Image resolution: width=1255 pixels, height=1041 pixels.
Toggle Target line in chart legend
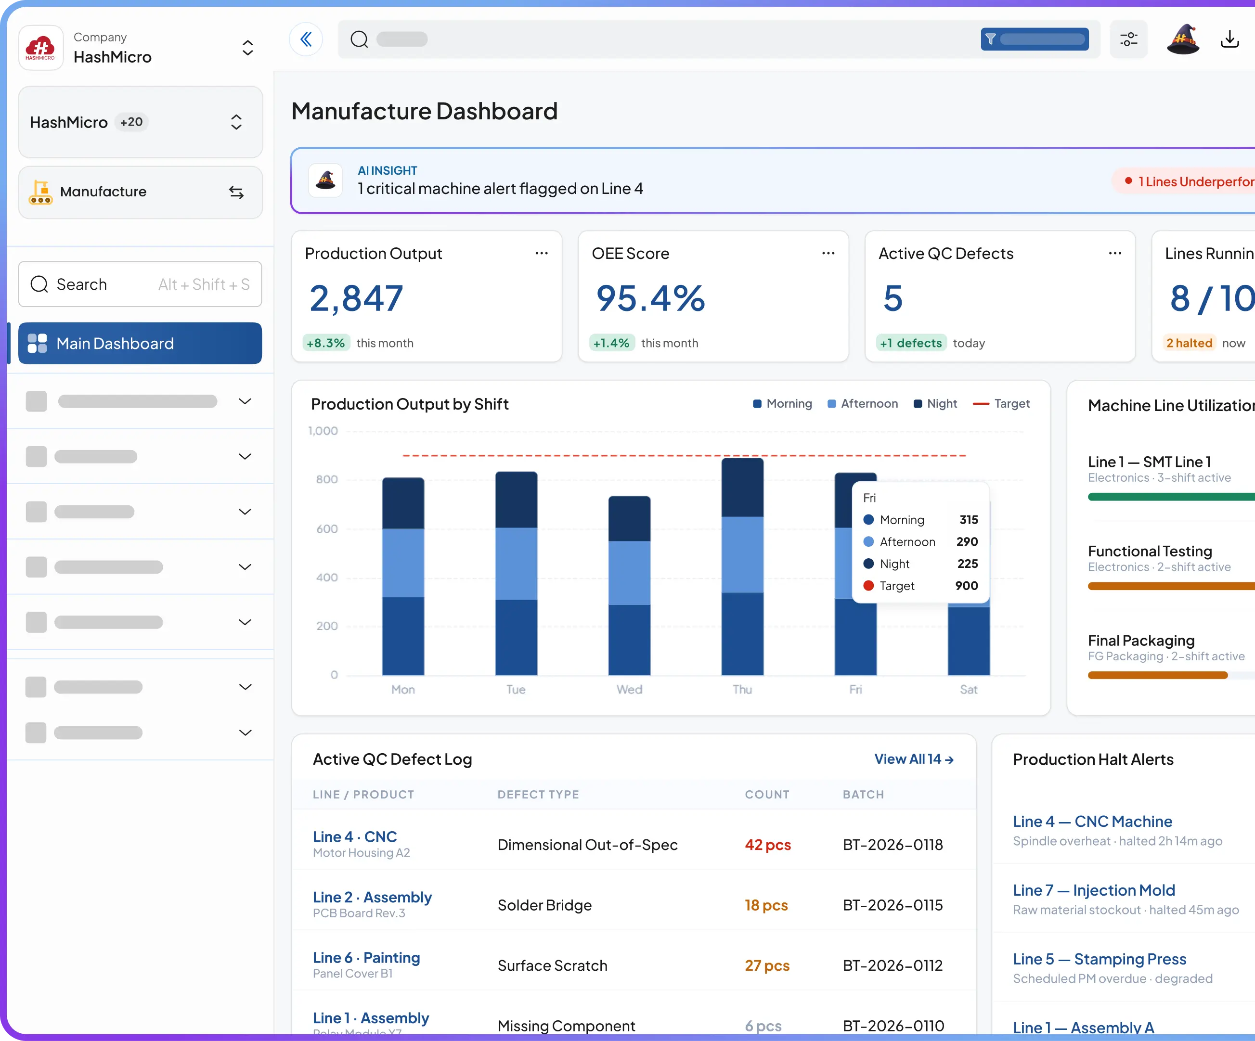point(1002,403)
